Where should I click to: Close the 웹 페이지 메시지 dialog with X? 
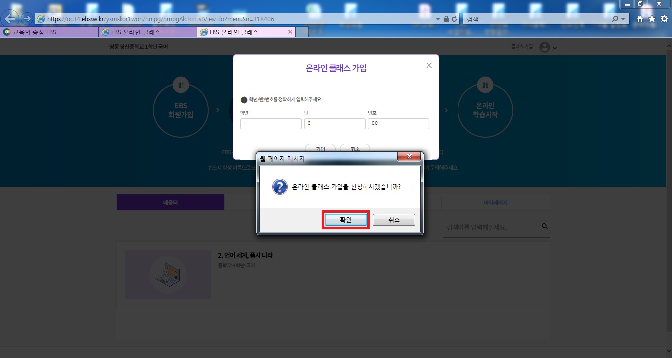coord(409,157)
